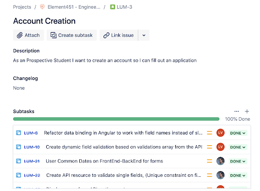Click the assignee photo avatar for LUM-21
This screenshot has width=260, height=191.
tap(220, 161)
